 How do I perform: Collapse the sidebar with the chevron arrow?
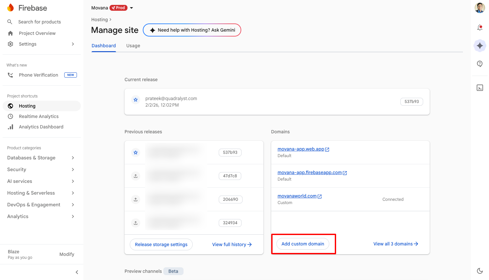point(77,272)
